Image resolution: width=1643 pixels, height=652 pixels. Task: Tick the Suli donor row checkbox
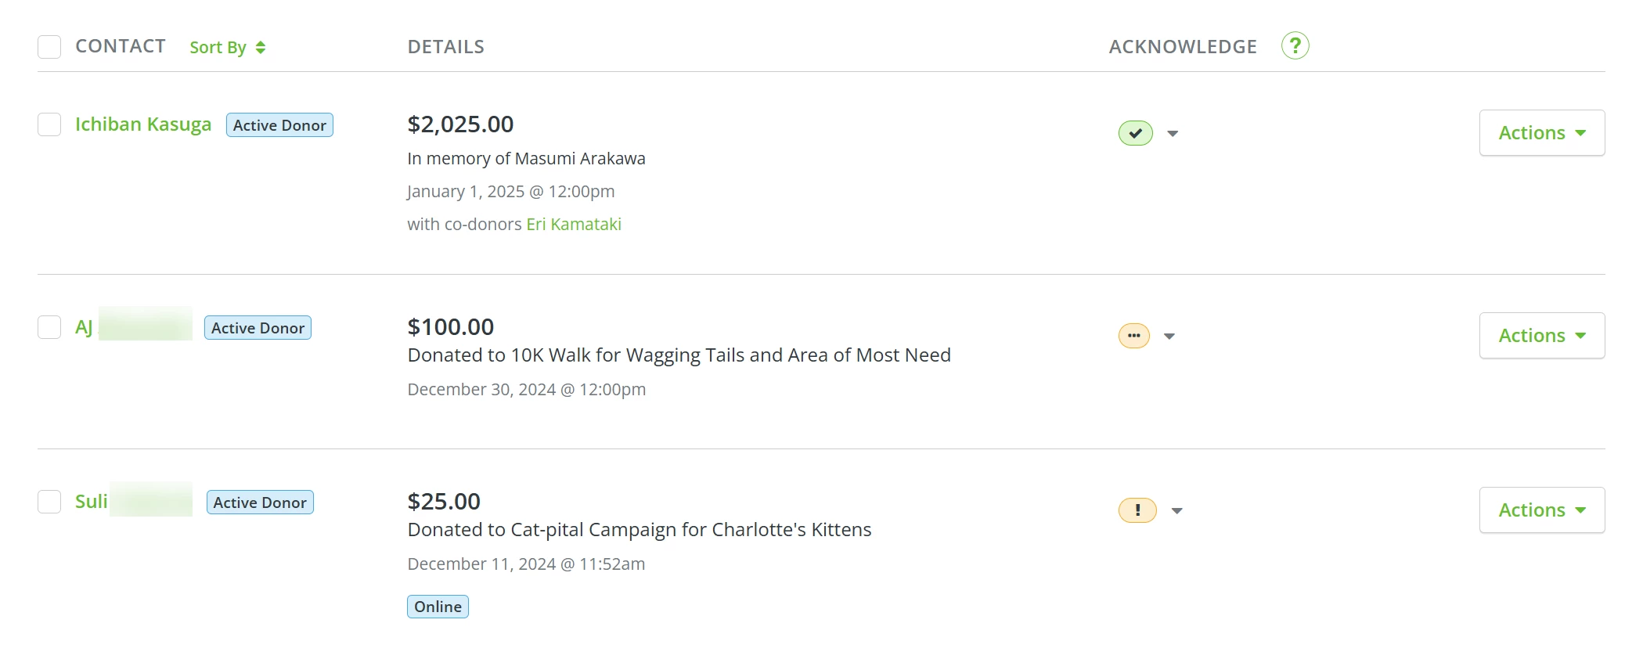49,502
